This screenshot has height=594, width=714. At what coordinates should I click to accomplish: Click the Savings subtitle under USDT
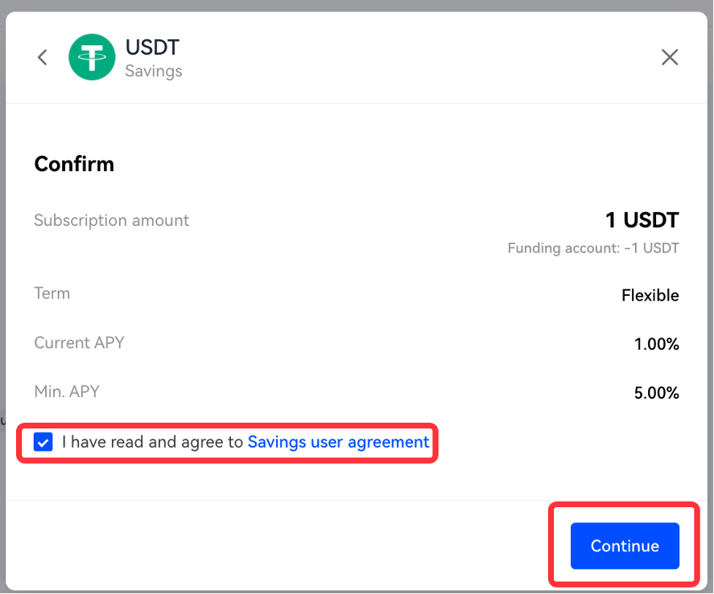pos(154,71)
